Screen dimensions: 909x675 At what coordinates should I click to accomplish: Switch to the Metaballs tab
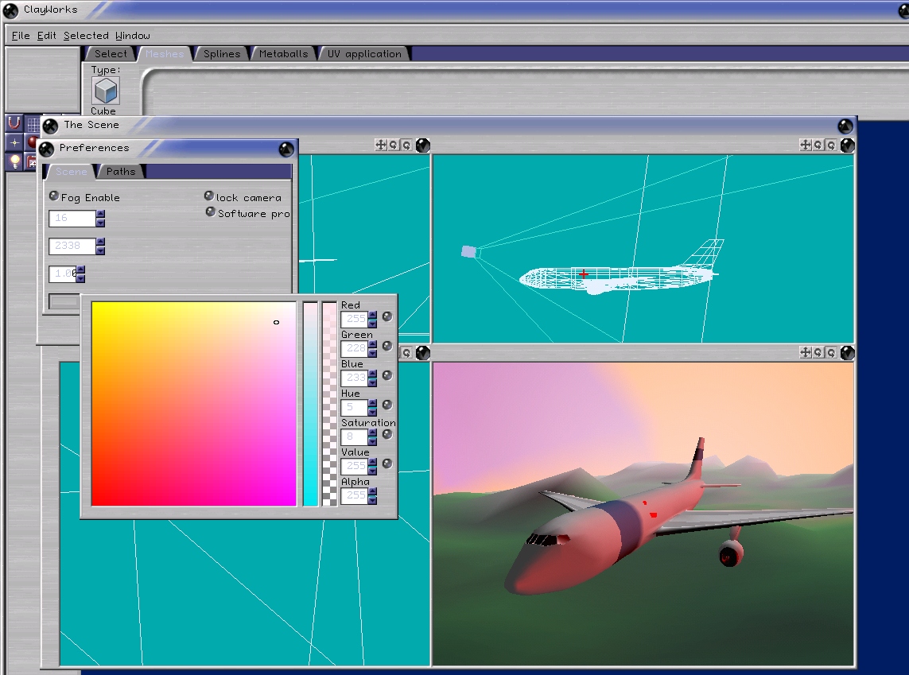[x=283, y=54]
